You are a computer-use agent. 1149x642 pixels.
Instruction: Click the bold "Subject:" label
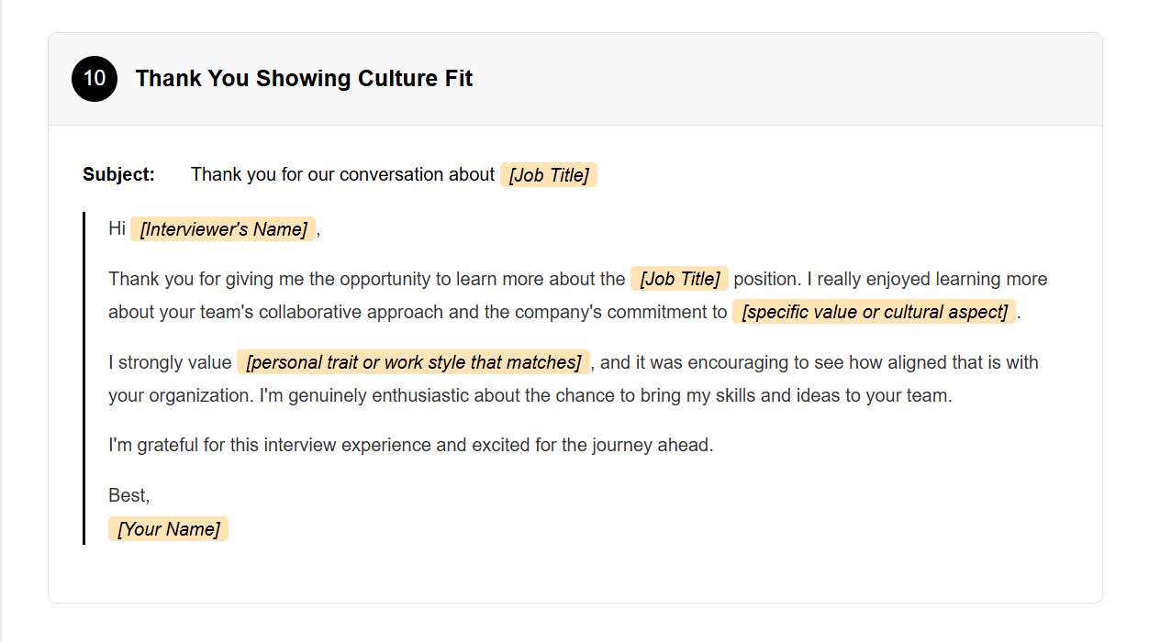(x=118, y=174)
